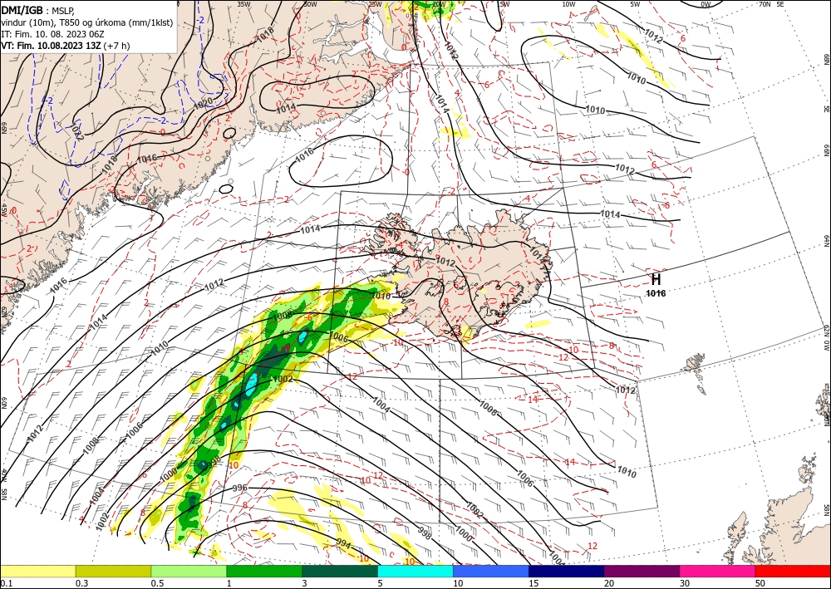
Task: Click the 994 isobar label
Action: (343, 543)
